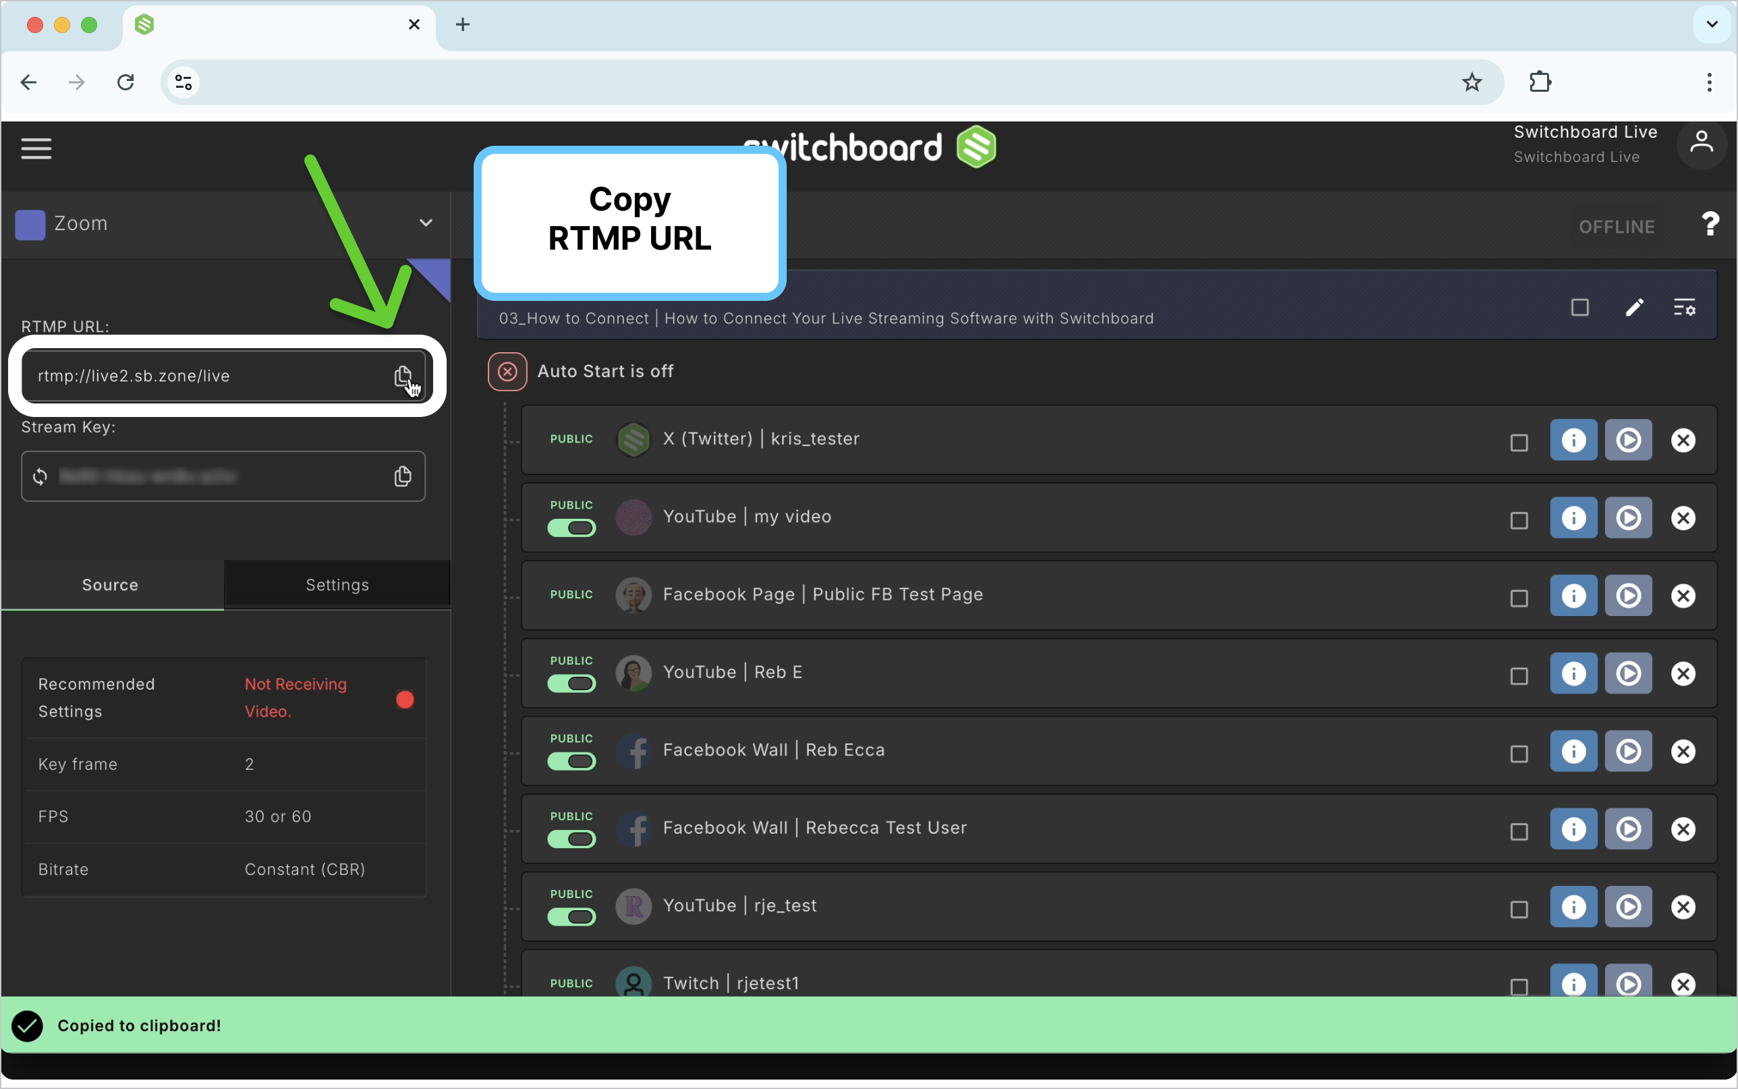Go back in browser history
This screenshot has width=1738, height=1089.
(29, 82)
